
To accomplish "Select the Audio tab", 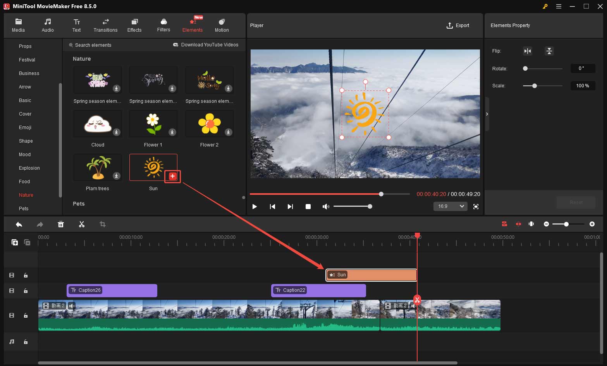I will (x=48, y=25).
